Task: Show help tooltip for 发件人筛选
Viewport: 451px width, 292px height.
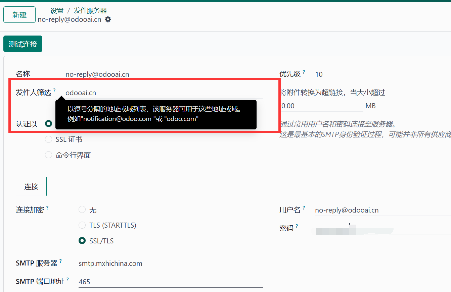Action: tap(54, 90)
